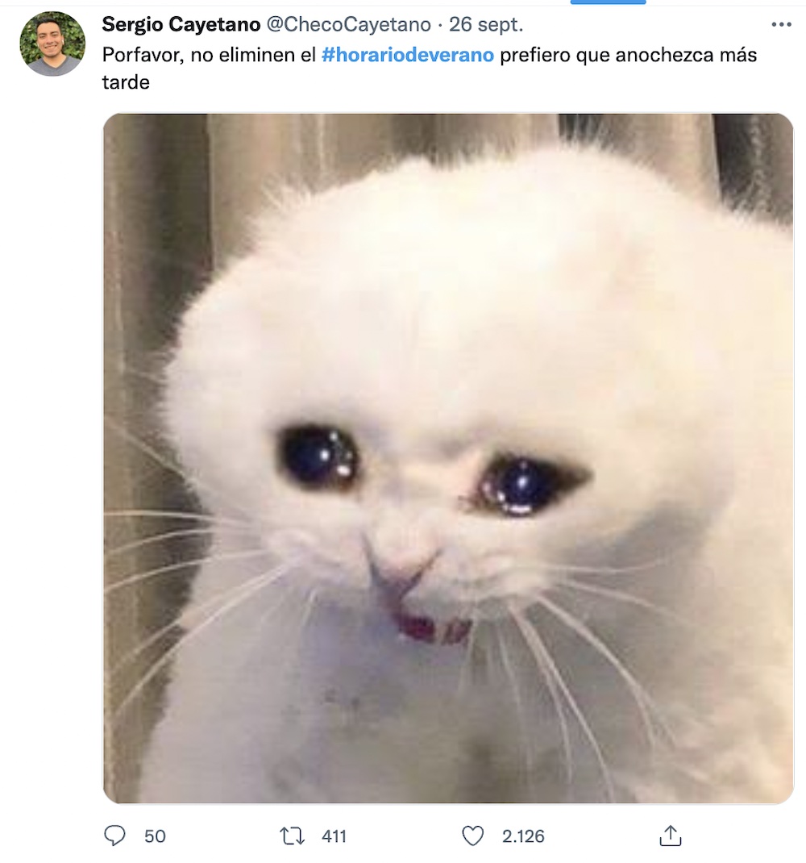Click Sergio Cayetano's profile avatar

coord(52,44)
